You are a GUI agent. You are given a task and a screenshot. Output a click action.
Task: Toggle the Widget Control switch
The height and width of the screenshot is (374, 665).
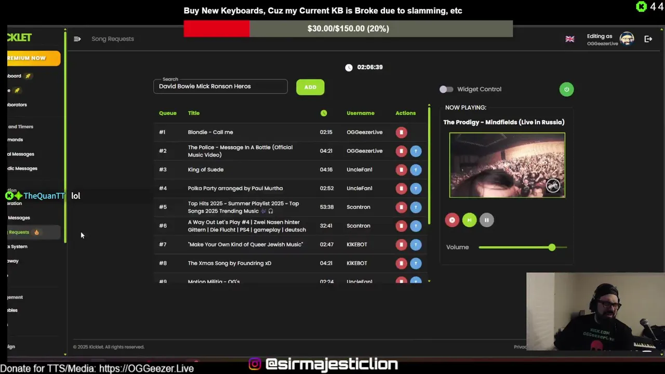[446, 89]
